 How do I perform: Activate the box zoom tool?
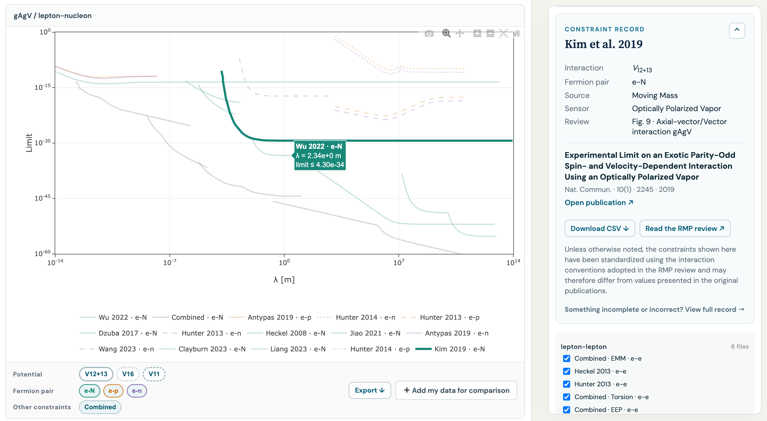point(446,33)
